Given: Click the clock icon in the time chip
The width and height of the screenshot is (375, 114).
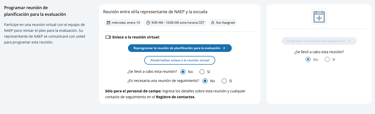Looking at the screenshot, I should coord(148,23).
